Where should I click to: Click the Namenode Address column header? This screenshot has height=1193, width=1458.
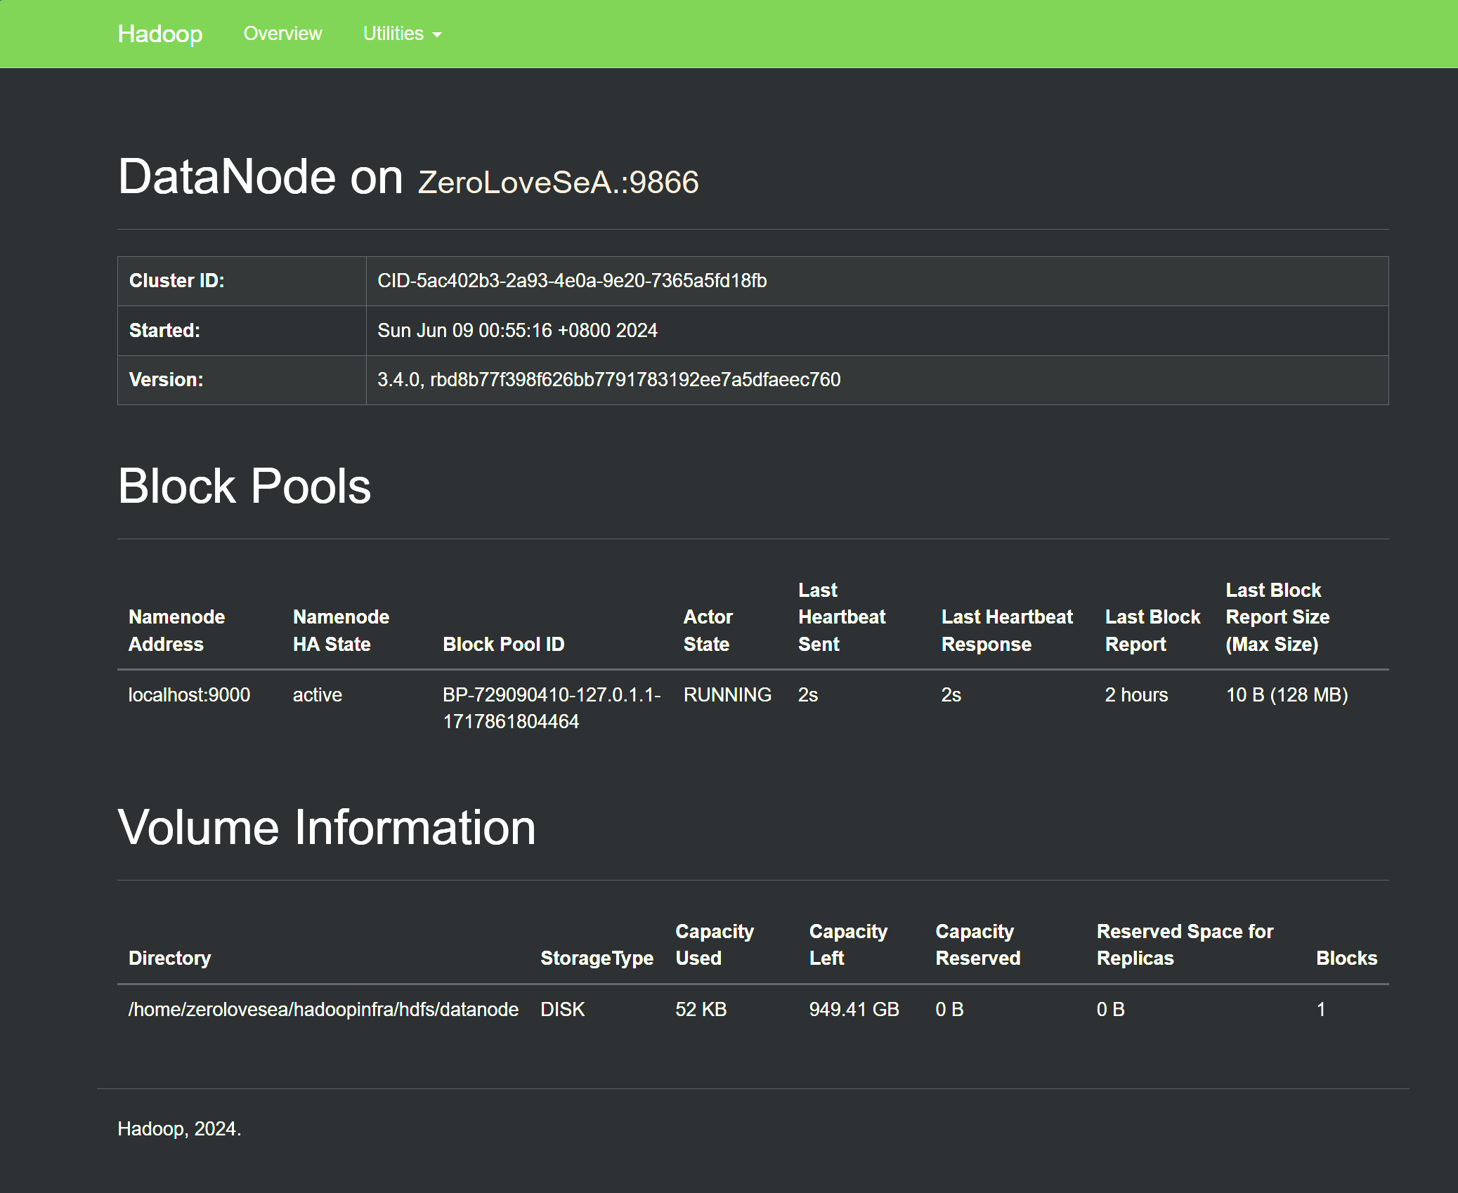[x=176, y=631]
